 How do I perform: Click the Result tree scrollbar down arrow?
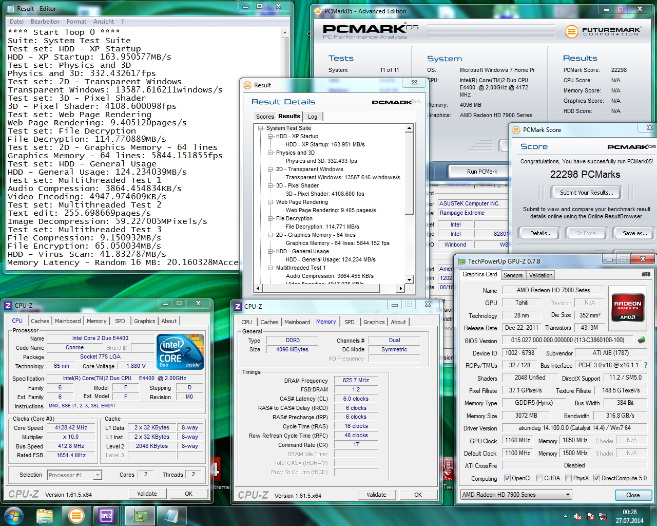click(x=409, y=279)
